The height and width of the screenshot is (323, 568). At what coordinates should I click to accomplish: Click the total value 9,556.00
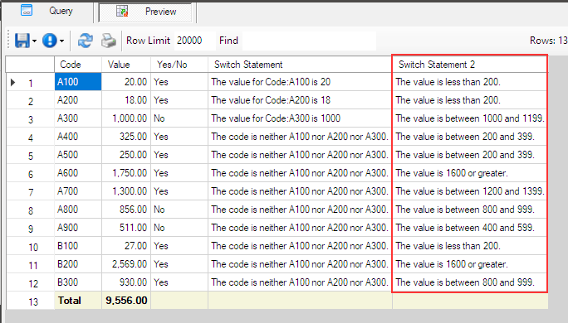click(126, 301)
